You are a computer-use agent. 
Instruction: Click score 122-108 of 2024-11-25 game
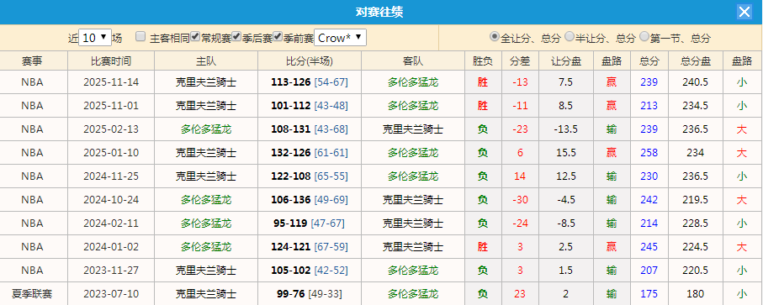point(290,176)
